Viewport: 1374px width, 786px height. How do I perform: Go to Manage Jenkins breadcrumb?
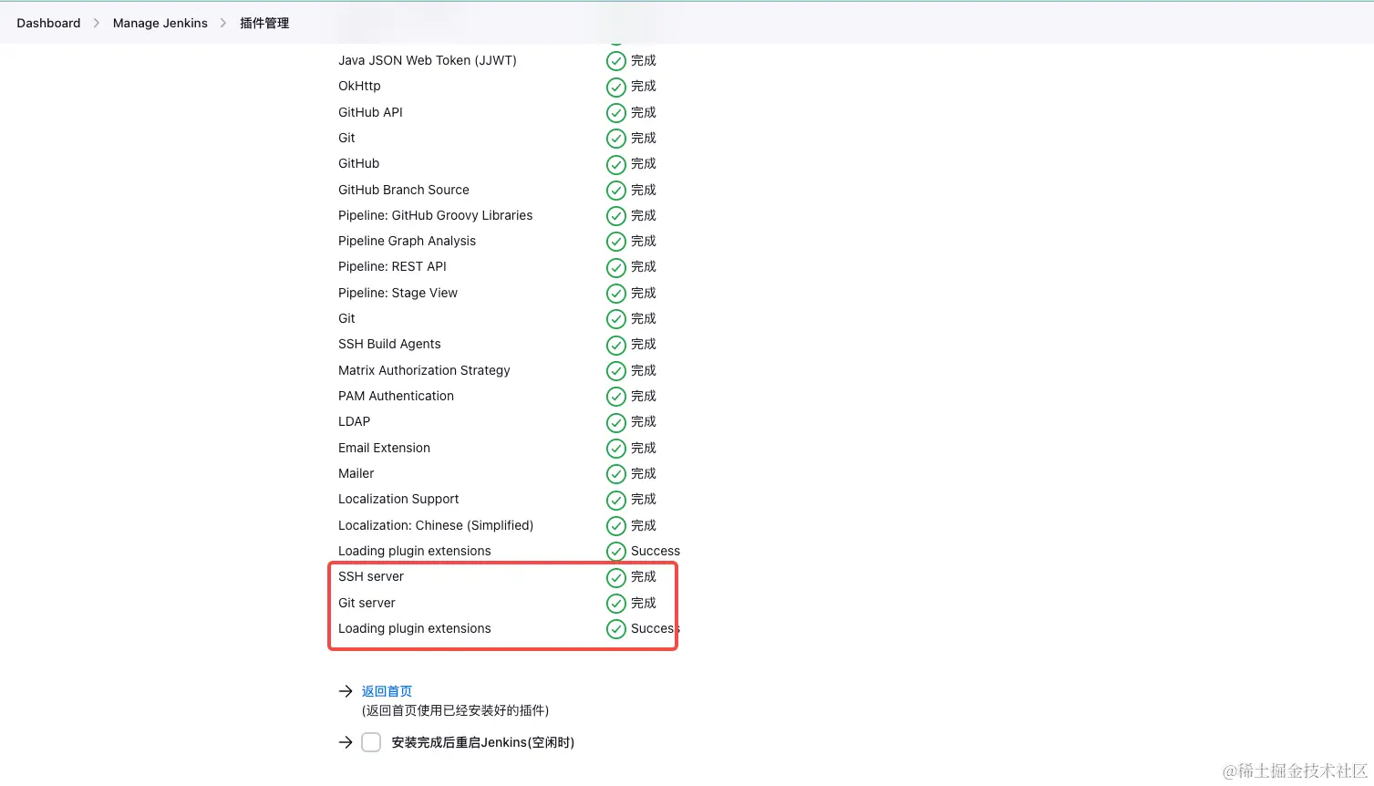click(160, 23)
